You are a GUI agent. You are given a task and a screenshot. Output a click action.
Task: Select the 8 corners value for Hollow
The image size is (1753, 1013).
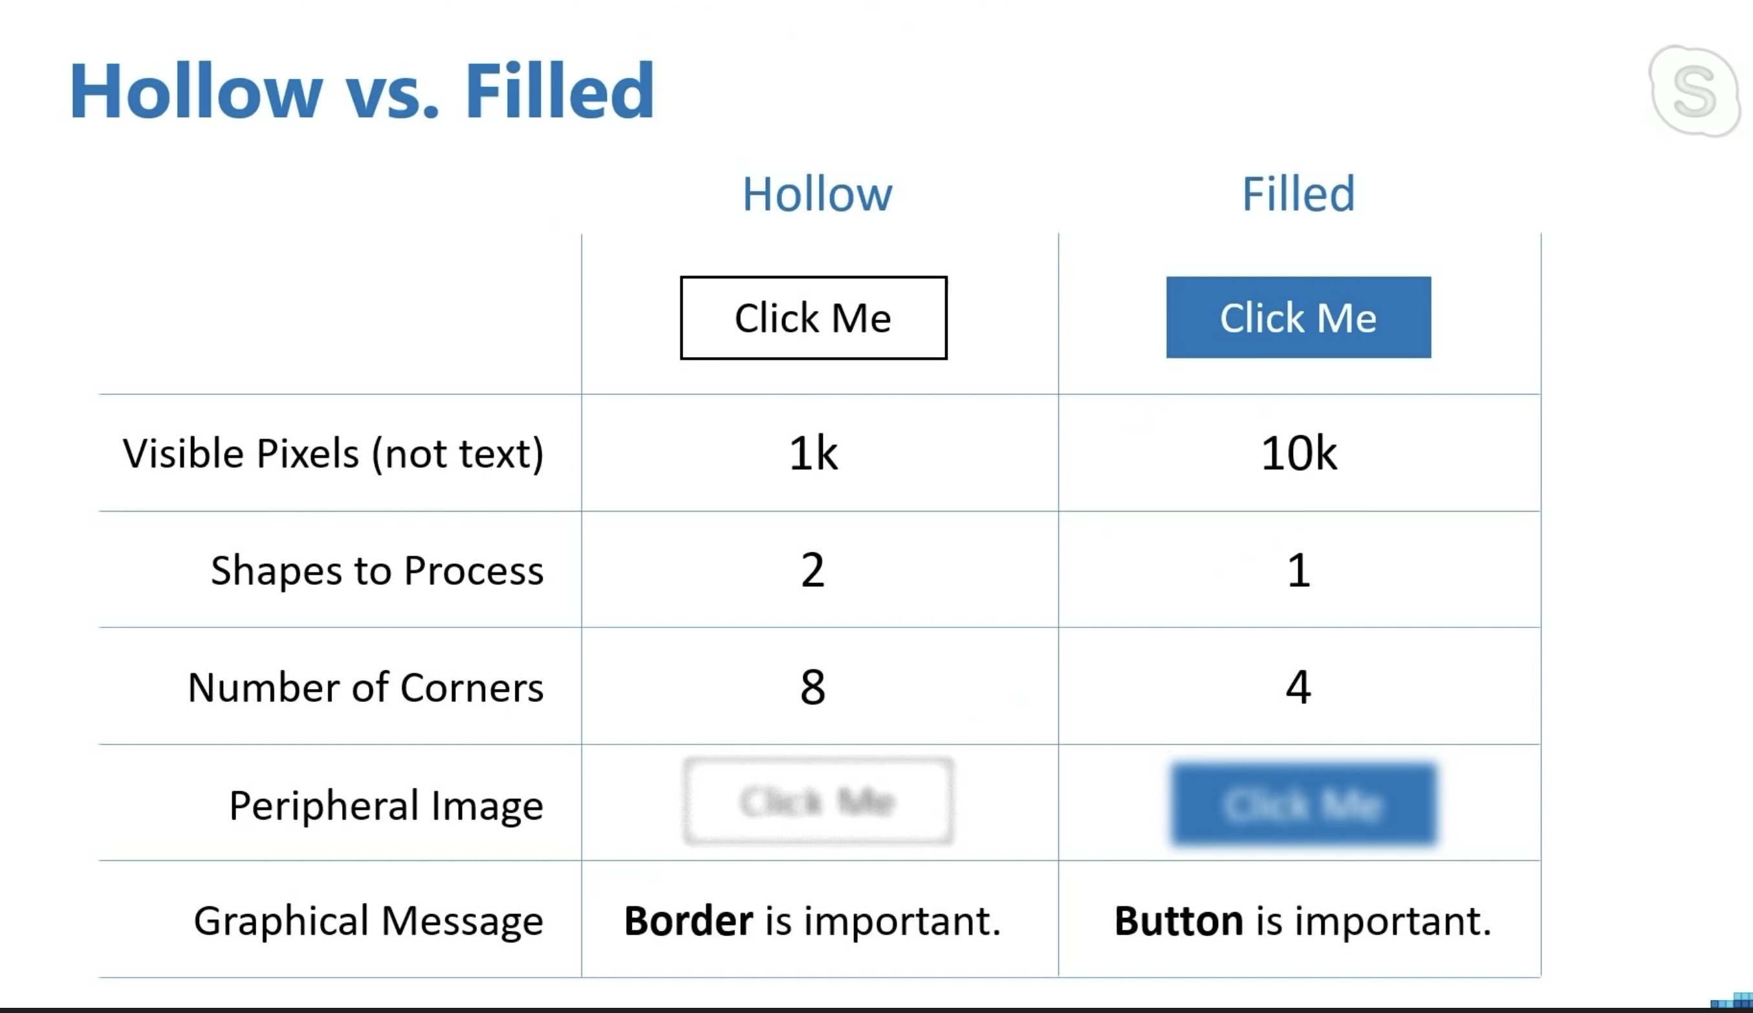[812, 688]
